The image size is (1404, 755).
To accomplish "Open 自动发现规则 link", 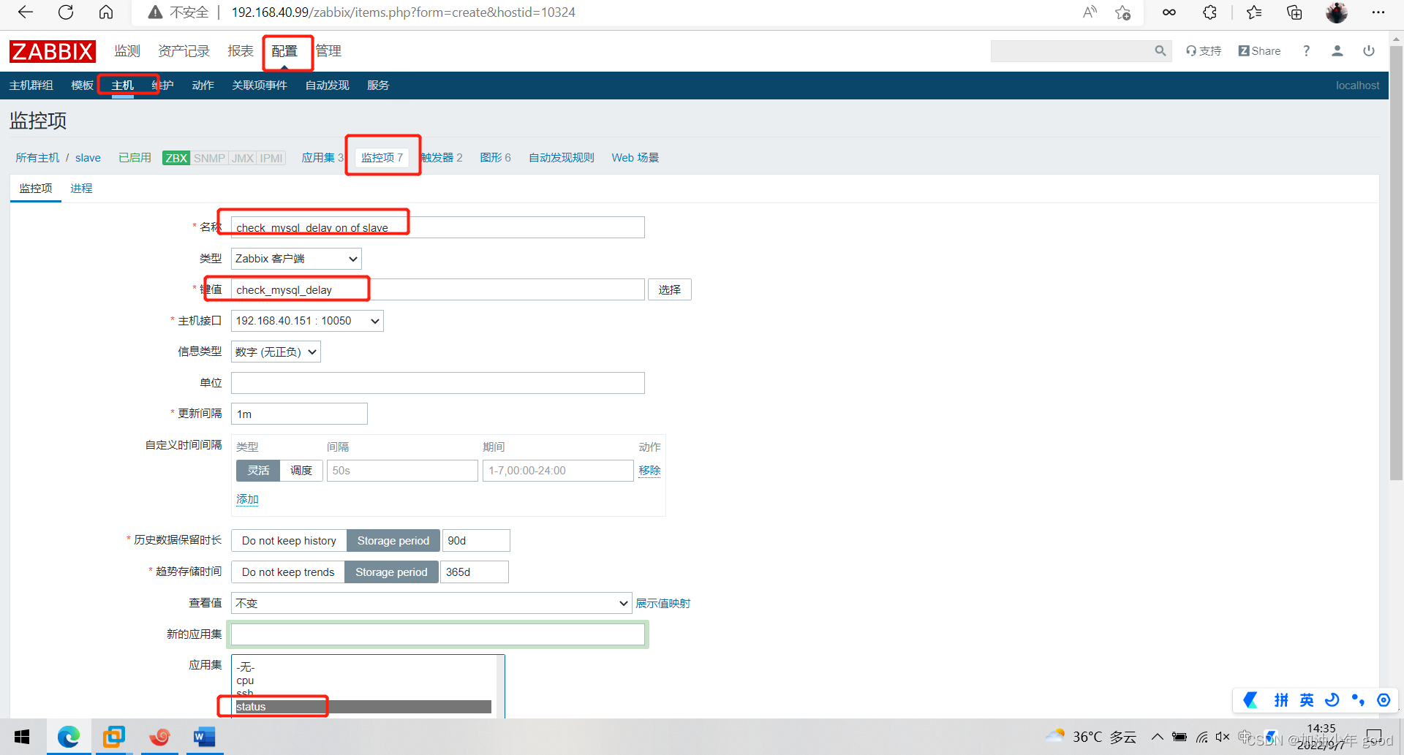I will coord(561,157).
